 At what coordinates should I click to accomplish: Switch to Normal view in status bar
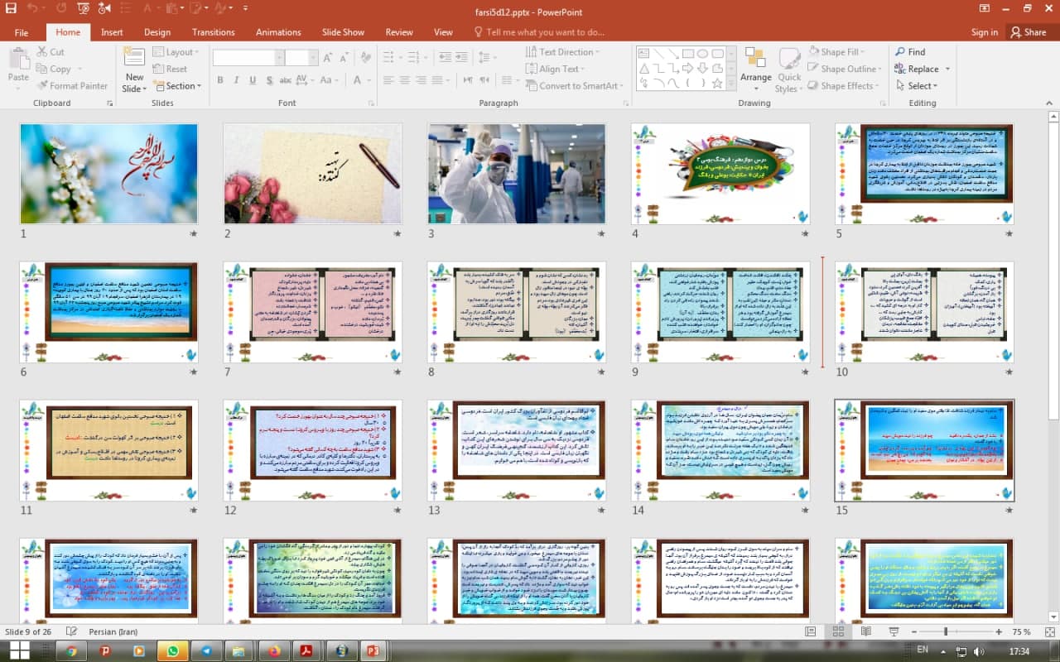pyautogui.click(x=812, y=632)
